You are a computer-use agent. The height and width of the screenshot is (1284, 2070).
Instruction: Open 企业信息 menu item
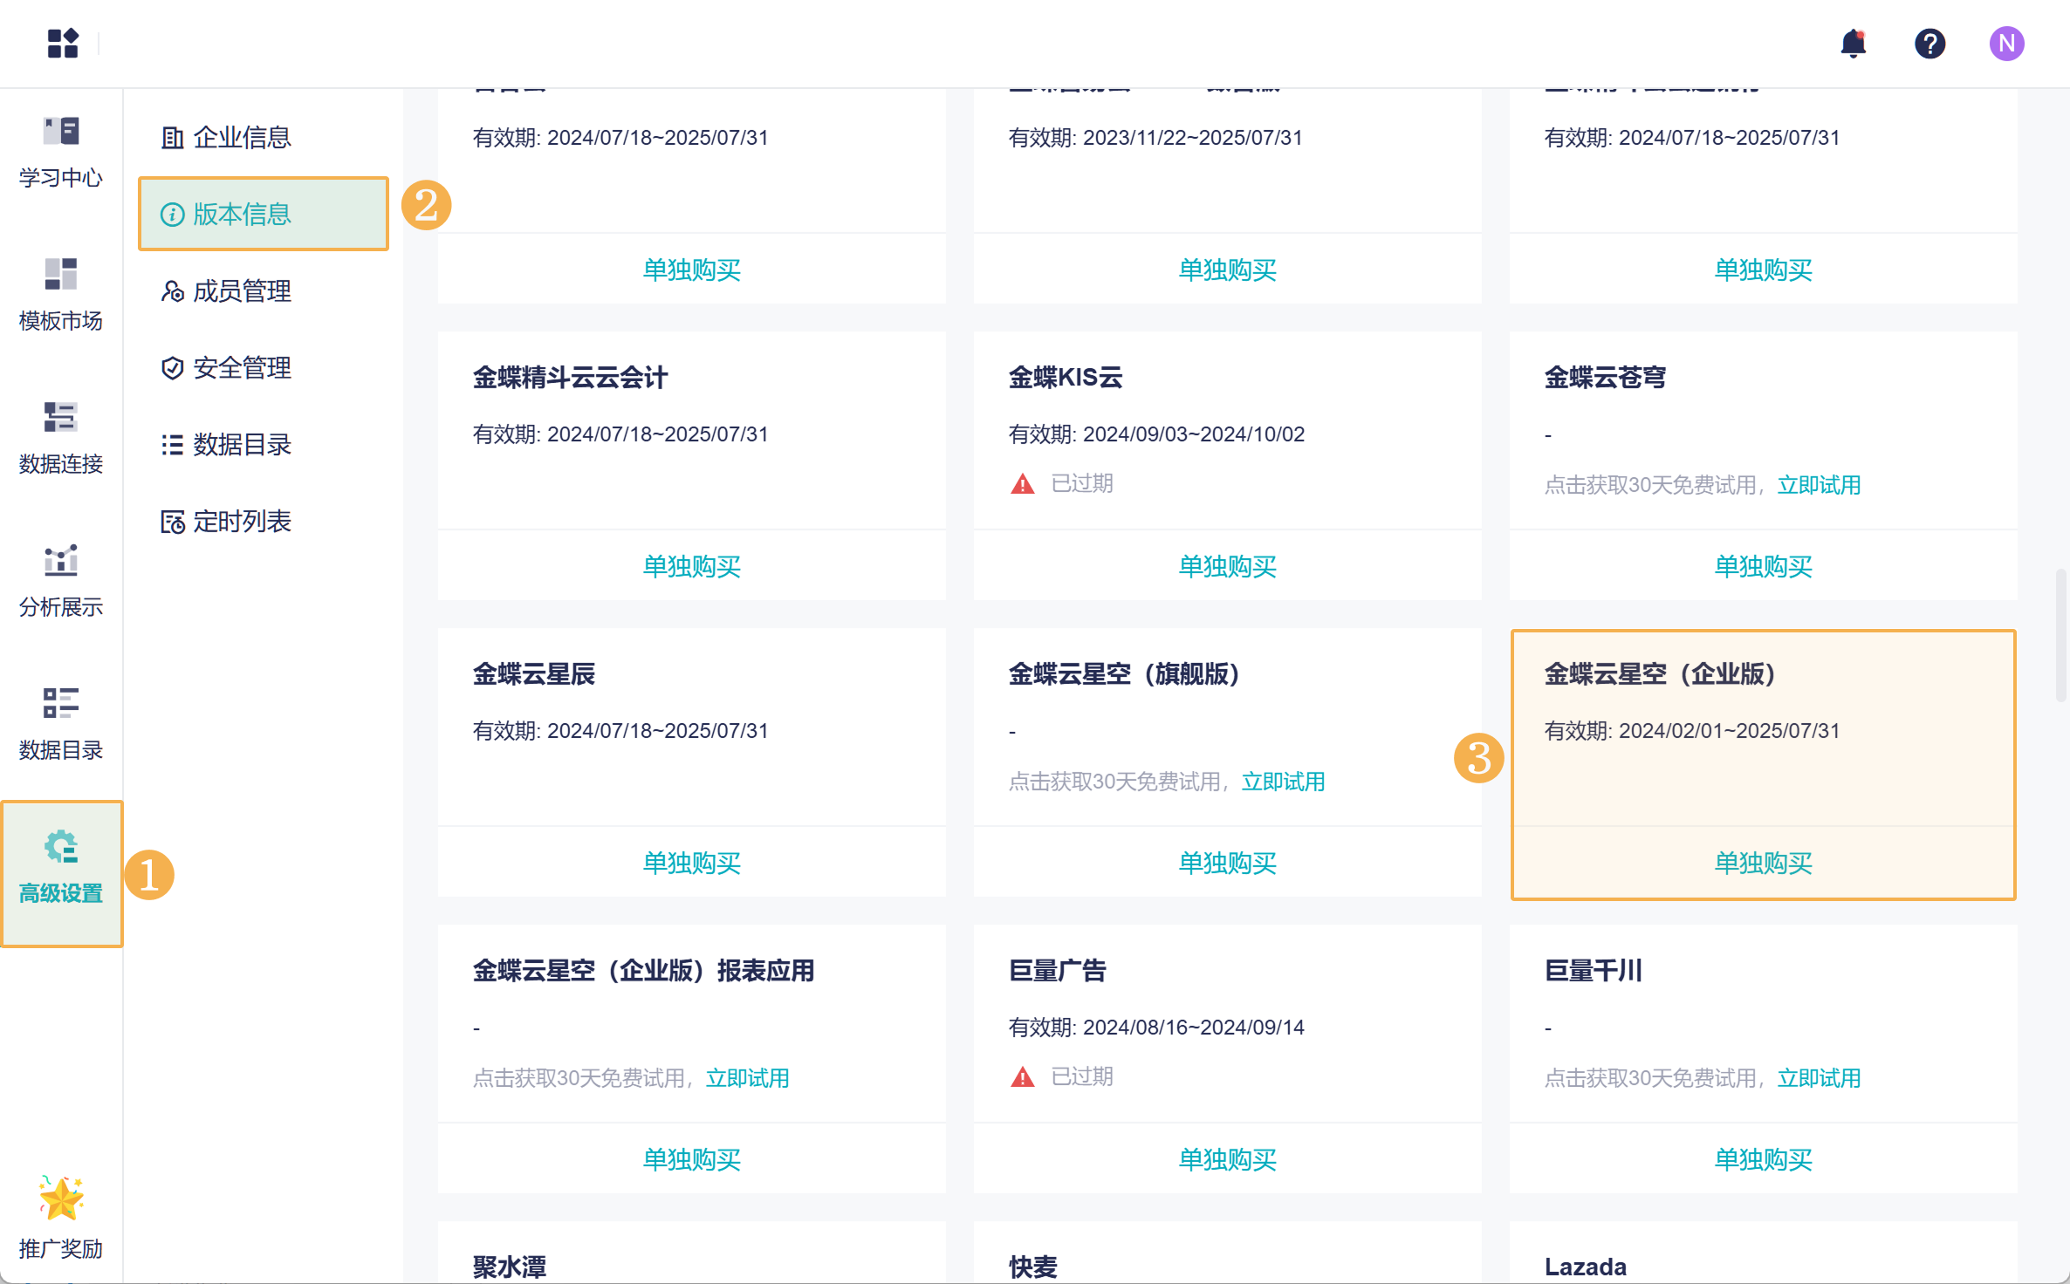click(x=241, y=137)
